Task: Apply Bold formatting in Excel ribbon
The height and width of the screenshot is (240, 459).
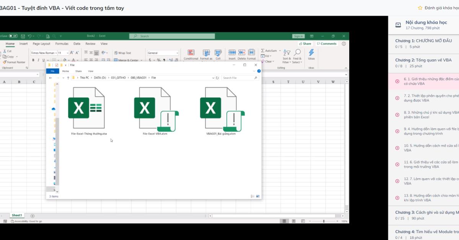Action: (x=33, y=60)
